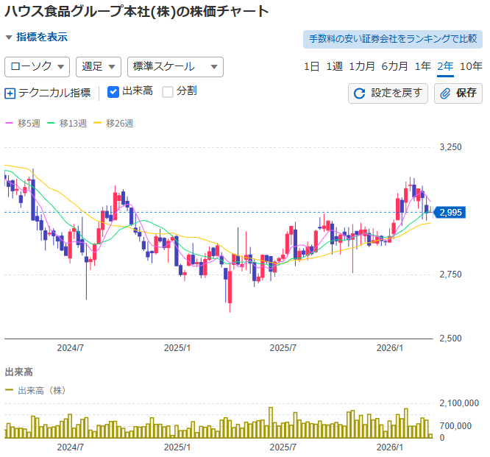Open the 週足 interval dropdown

[99, 67]
